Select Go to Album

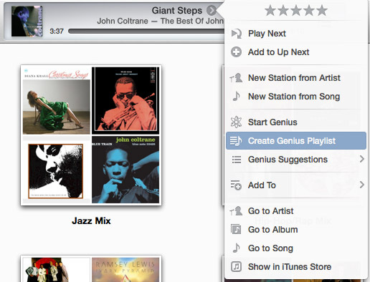coord(296,230)
